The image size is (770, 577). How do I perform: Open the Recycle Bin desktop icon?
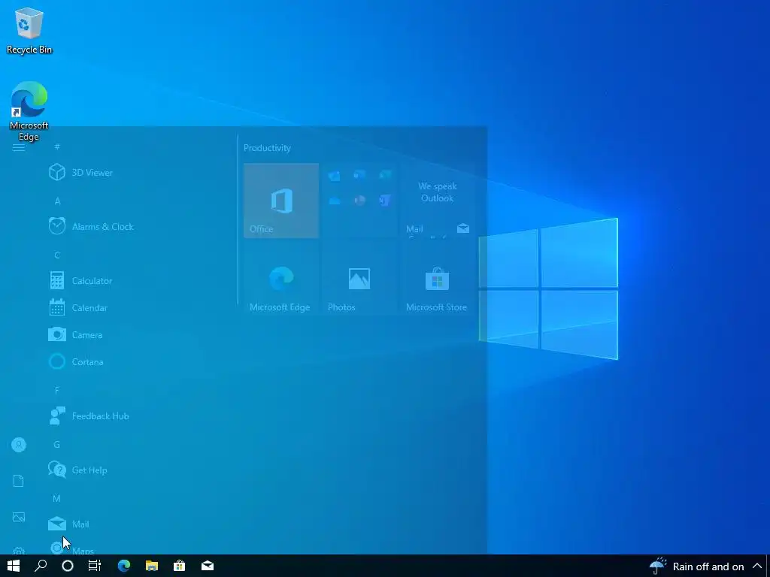pyautogui.click(x=29, y=30)
